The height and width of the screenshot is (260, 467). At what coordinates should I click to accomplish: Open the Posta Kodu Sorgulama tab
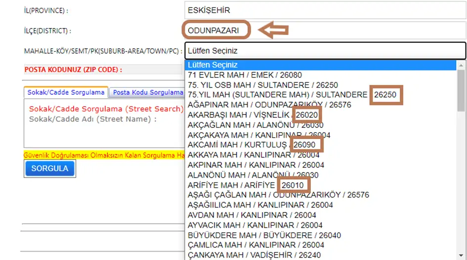click(x=148, y=92)
